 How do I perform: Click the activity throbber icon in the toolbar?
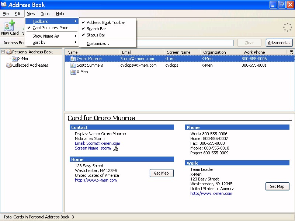[x=288, y=27]
